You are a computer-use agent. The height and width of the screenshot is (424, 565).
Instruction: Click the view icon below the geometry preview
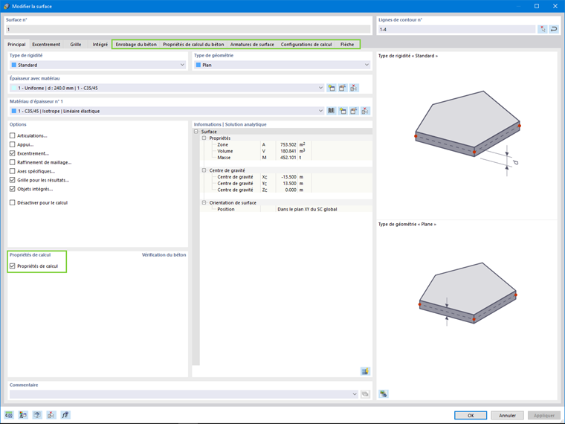[384, 394]
